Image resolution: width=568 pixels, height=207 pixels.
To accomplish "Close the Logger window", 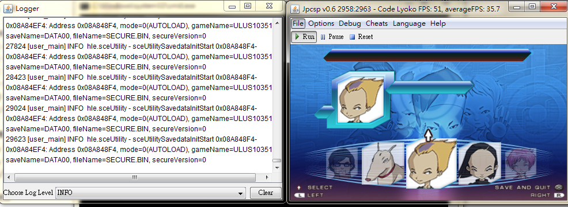I will (269, 6).
